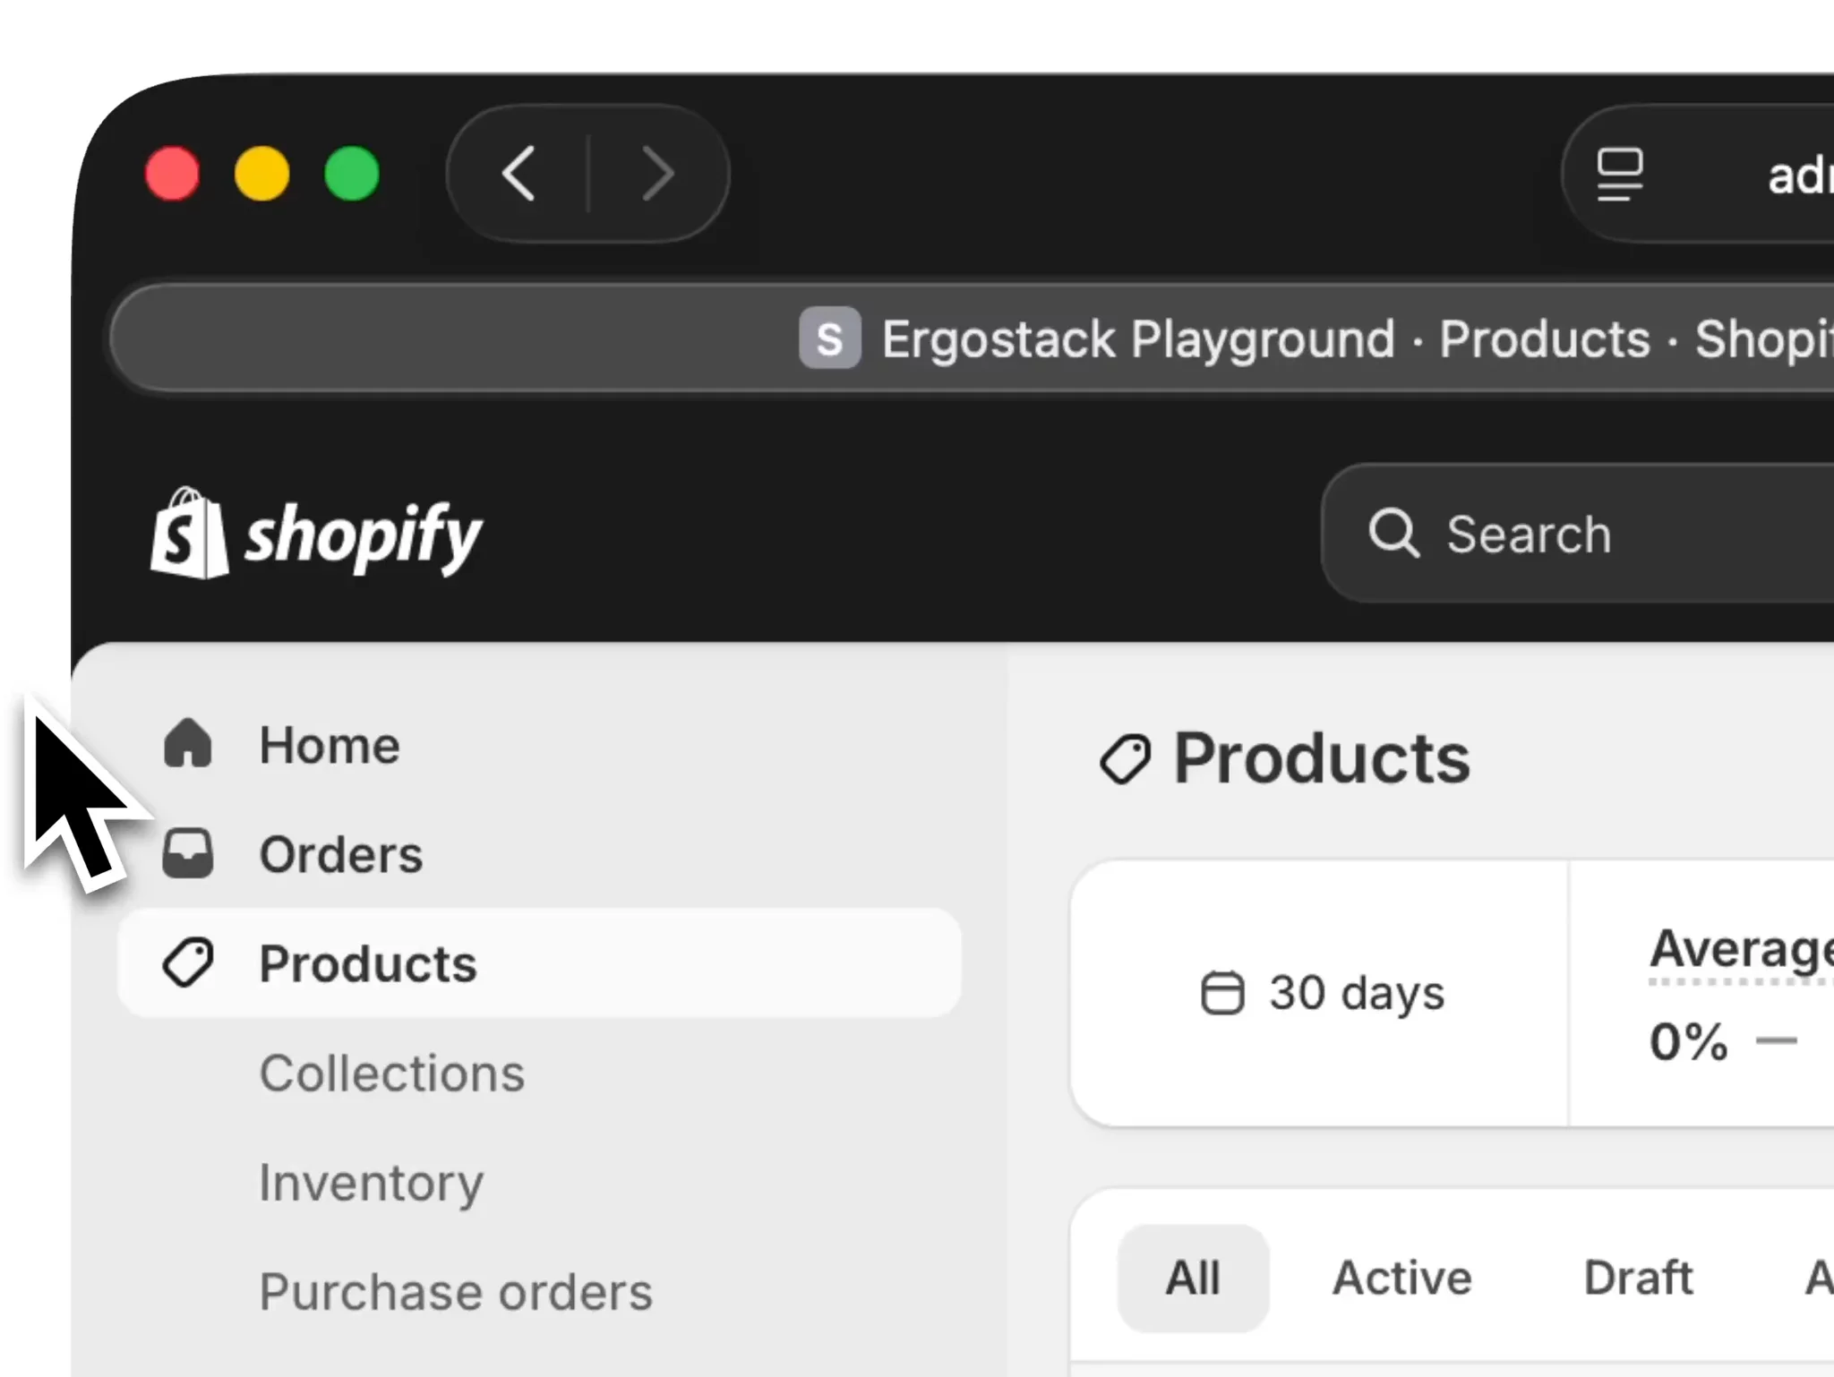
Task: Open Inventory in the sidebar
Action: pyautogui.click(x=371, y=1182)
